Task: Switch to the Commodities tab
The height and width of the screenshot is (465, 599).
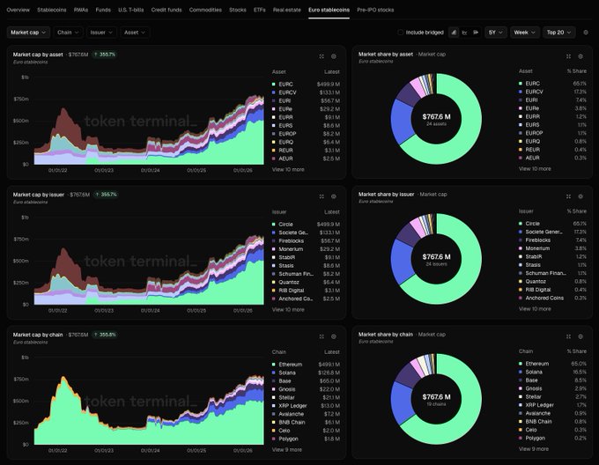Action: coord(205,10)
